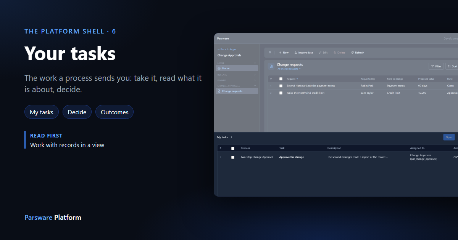Click the pin icon in the toolbar
This screenshot has width=458, height=240.
click(270, 53)
